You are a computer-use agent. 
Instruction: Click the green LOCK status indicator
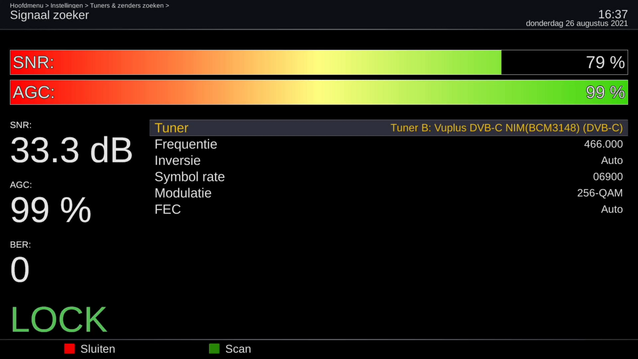(x=59, y=320)
